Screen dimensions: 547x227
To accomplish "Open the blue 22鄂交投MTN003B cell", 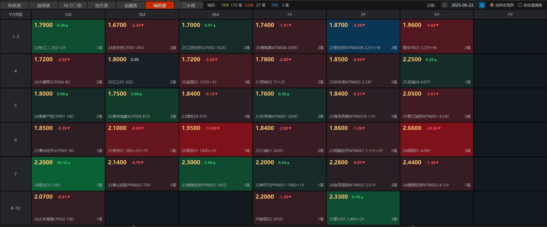I will 363,37.
